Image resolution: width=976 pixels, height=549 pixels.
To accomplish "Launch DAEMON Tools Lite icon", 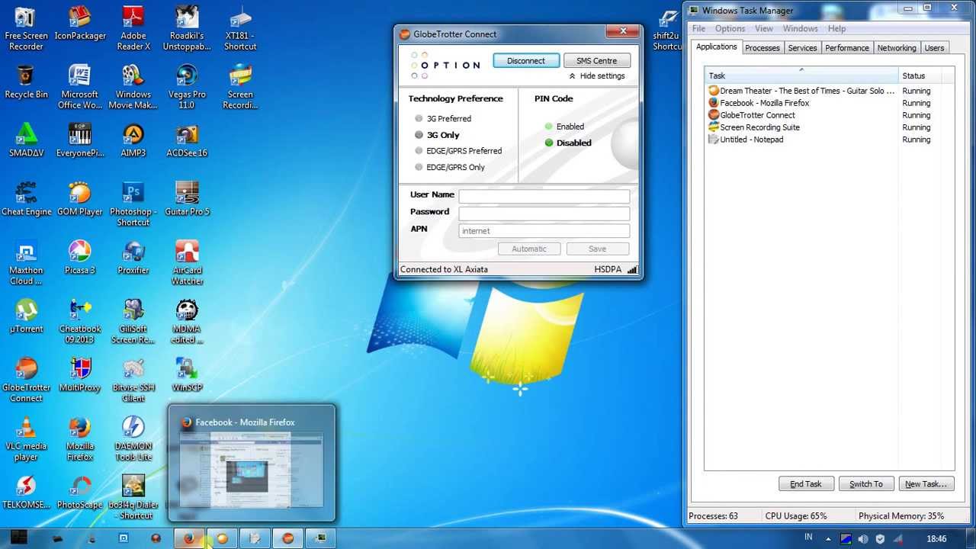I will (133, 438).
